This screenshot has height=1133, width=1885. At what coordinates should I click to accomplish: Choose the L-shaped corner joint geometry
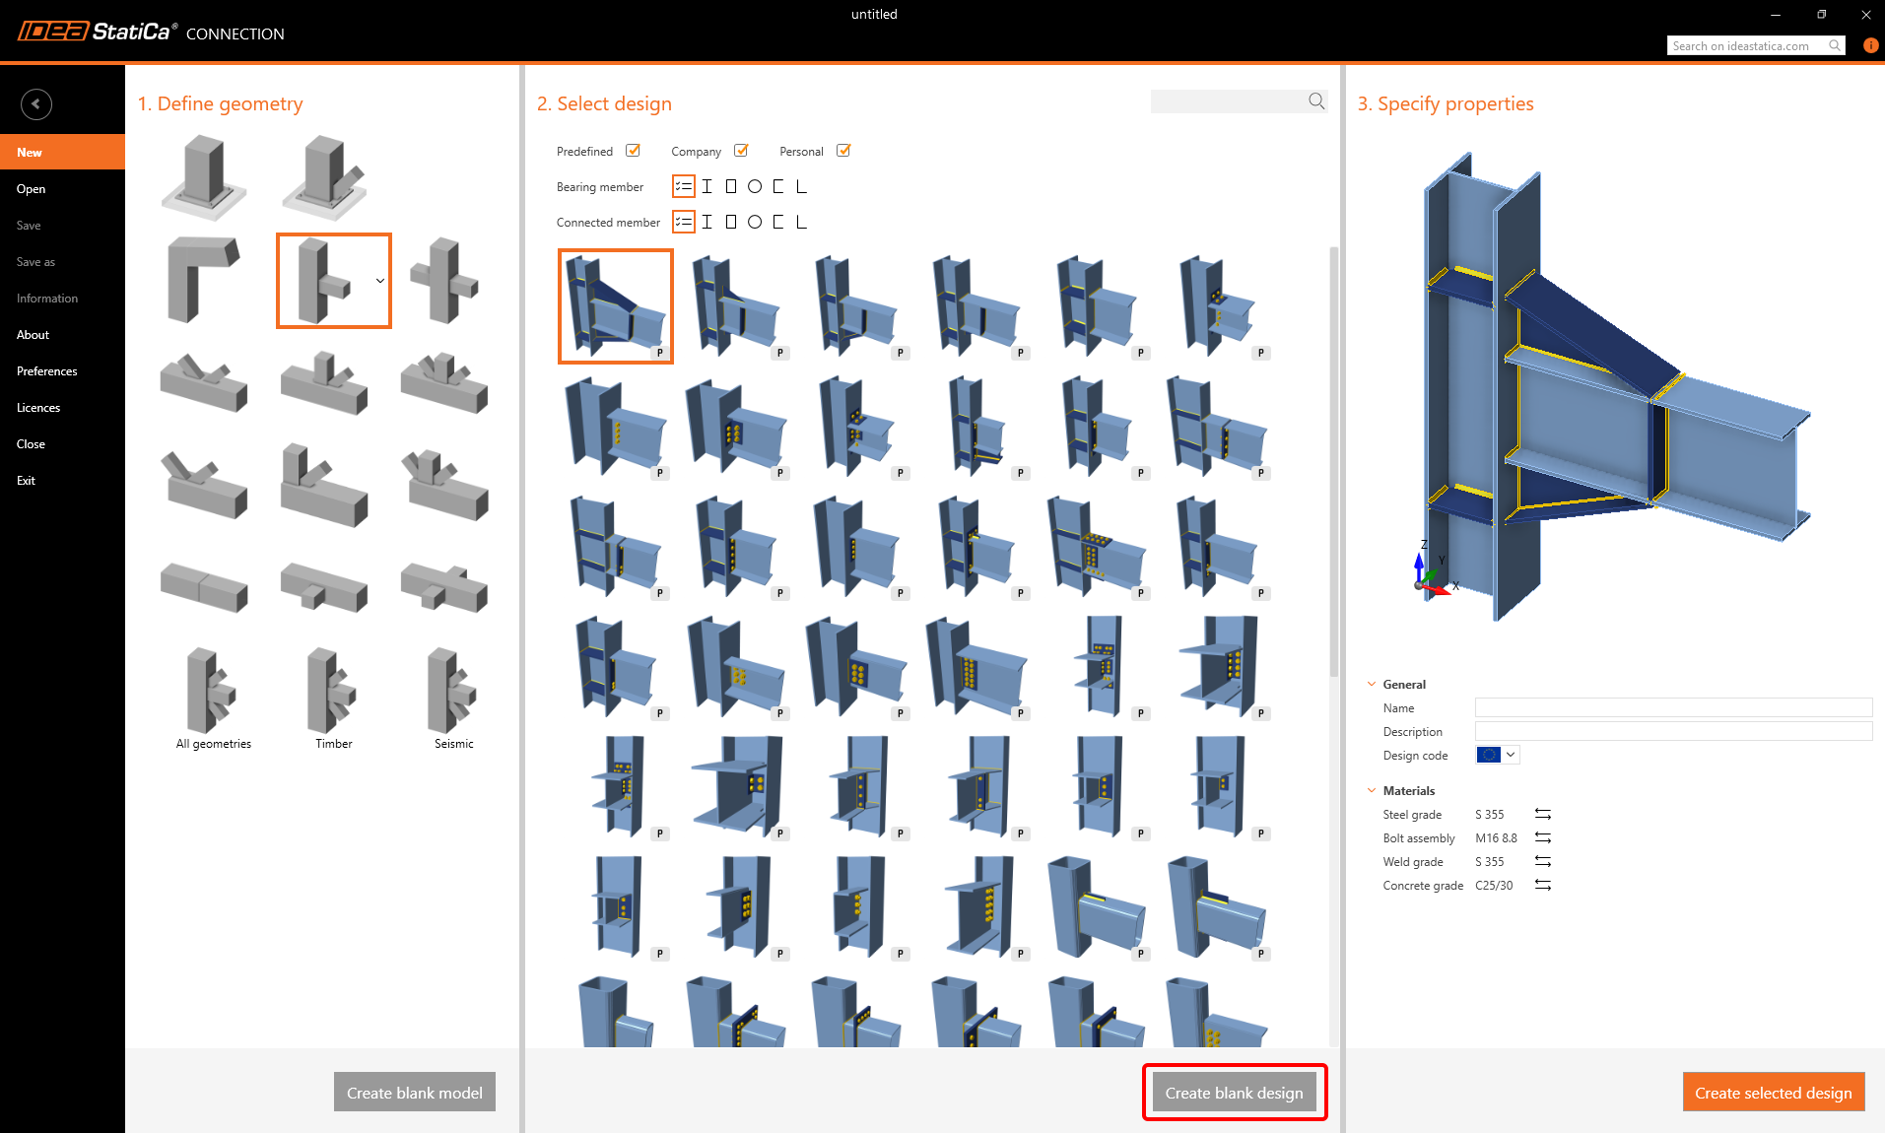203,280
